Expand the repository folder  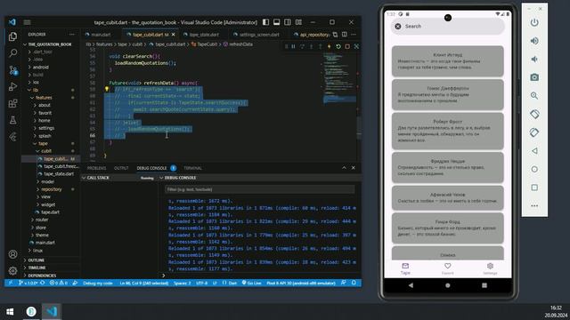[52, 189]
